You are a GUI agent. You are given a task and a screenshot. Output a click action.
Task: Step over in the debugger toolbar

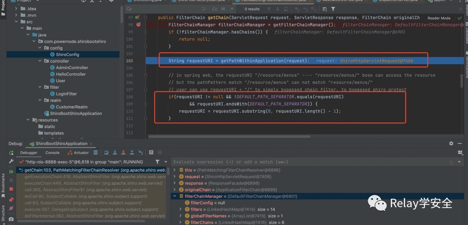pos(106,152)
